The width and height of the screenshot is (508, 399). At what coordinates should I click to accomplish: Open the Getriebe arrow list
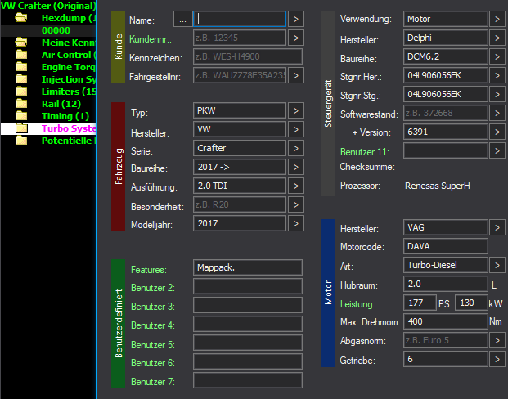[497, 359]
